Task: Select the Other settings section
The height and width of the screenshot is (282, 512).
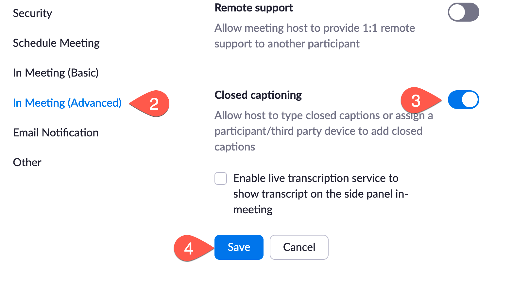Action: click(x=27, y=162)
